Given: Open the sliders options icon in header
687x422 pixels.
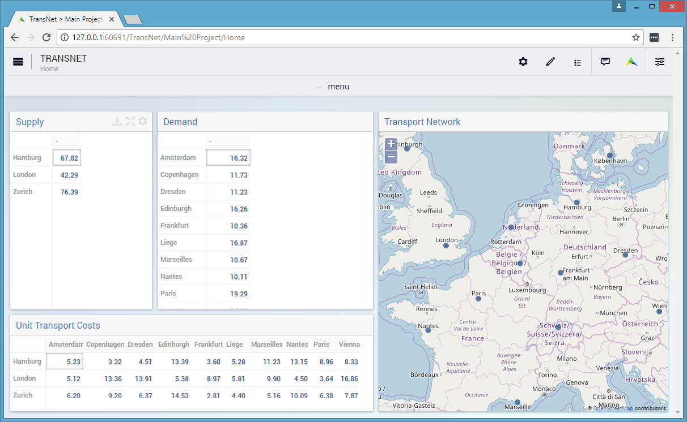Looking at the screenshot, I should (x=660, y=62).
